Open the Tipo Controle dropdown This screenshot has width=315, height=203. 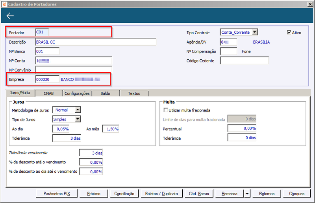(255, 32)
